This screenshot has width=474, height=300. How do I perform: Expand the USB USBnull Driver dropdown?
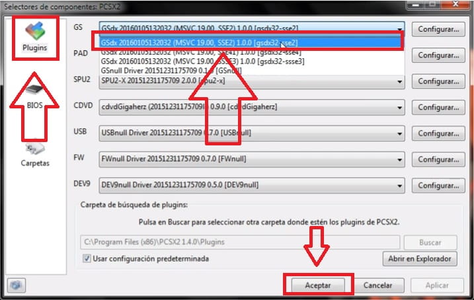[x=251, y=133]
